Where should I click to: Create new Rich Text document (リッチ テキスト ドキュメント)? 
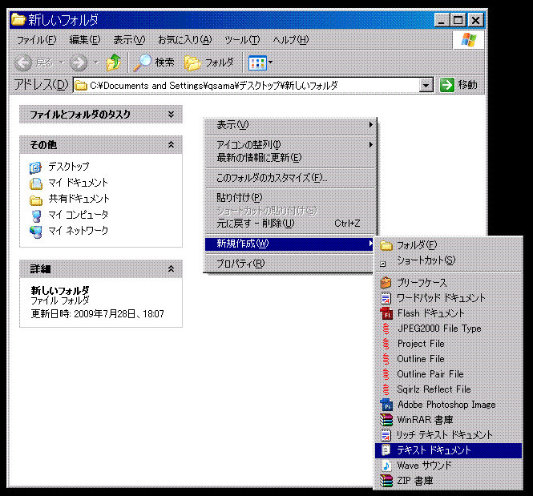pos(448,435)
